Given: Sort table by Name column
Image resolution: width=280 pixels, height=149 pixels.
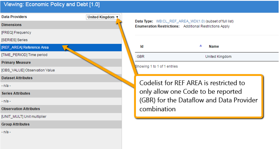Looking at the screenshot, I should point(214,46).
